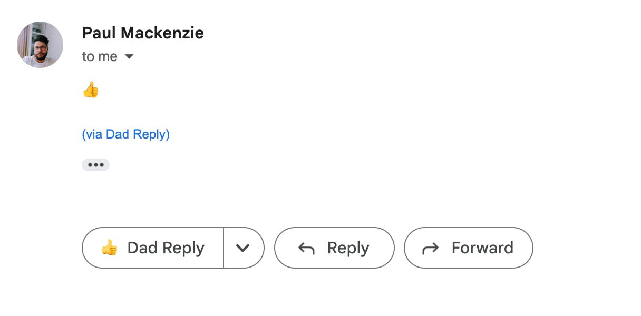Click the small triangle icon after "to me"

tap(129, 56)
